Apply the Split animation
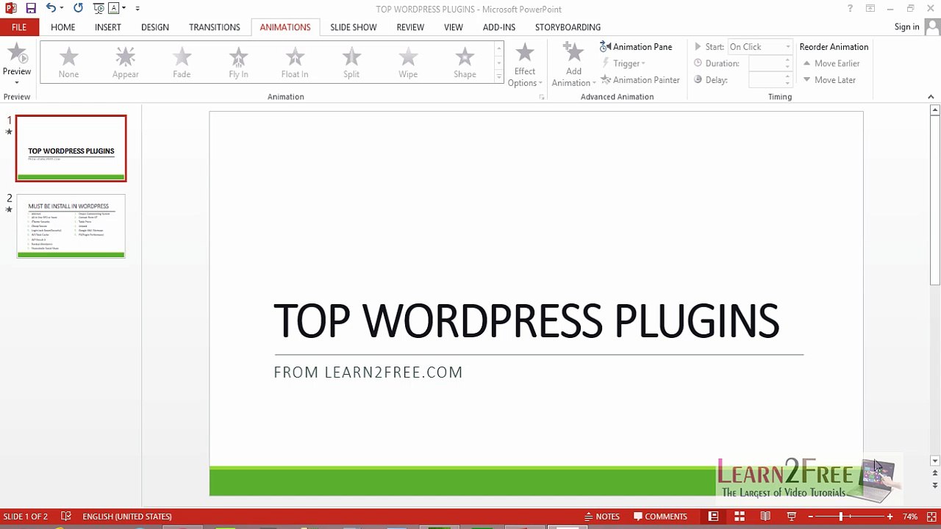This screenshot has width=941, height=529. point(351,62)
